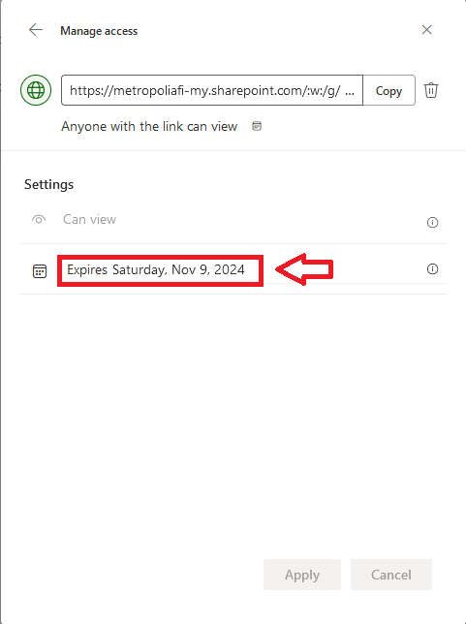Go back using the left arrow icon
Image resolution: width=466 pixels, height=624 pixels.
click(x=36, y=30)
